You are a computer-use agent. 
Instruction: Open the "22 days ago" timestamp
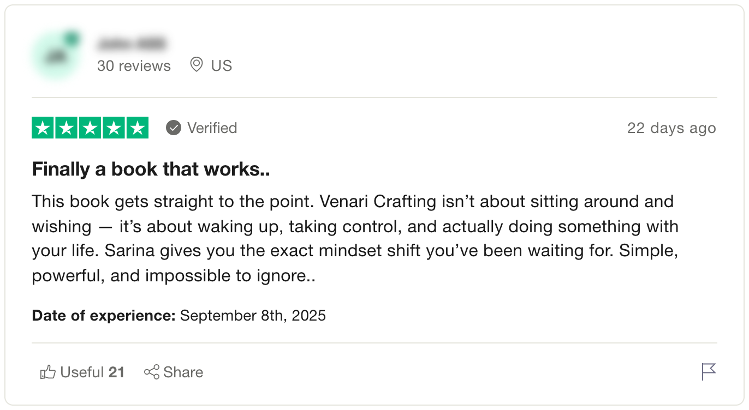pos(671,128)
